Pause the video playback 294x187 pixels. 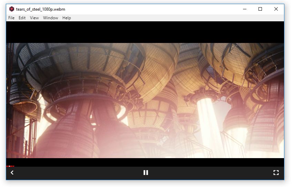click(146, 173)
